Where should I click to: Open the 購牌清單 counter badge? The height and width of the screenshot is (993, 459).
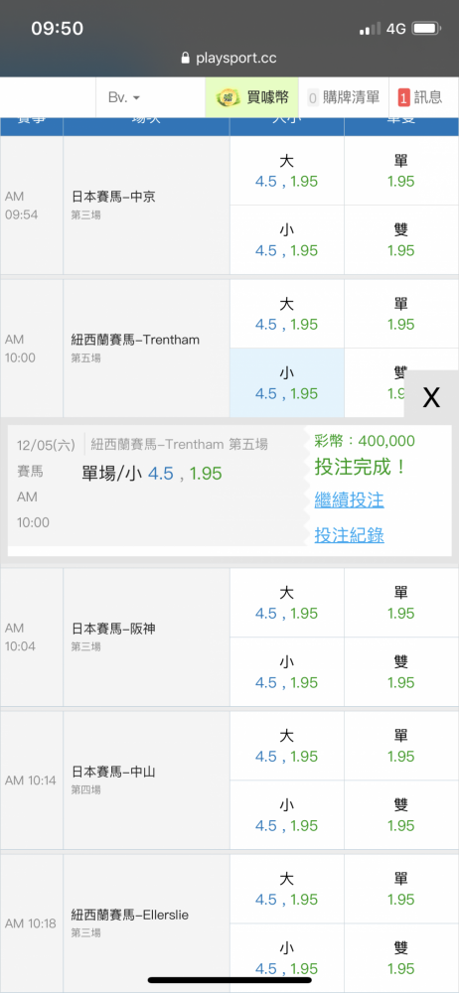point(312,98)
